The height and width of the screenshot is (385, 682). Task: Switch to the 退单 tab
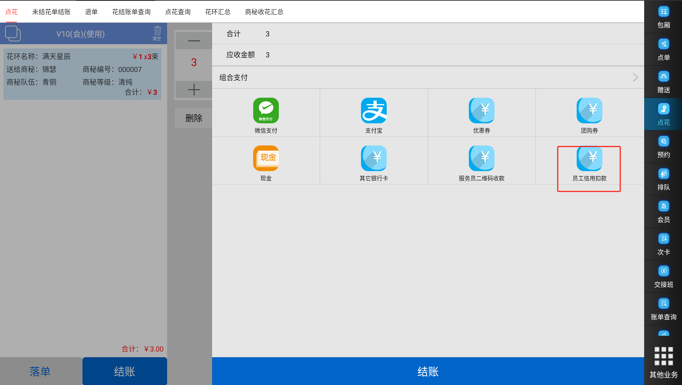[91, 12]
